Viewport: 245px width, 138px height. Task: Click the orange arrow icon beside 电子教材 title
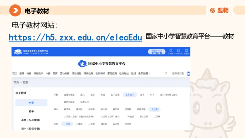click(15, 10)
